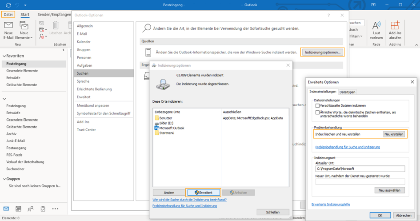Click the Ändern button
Image resolution: width=420 pixels, height=221 pixels.
(169, 193)
